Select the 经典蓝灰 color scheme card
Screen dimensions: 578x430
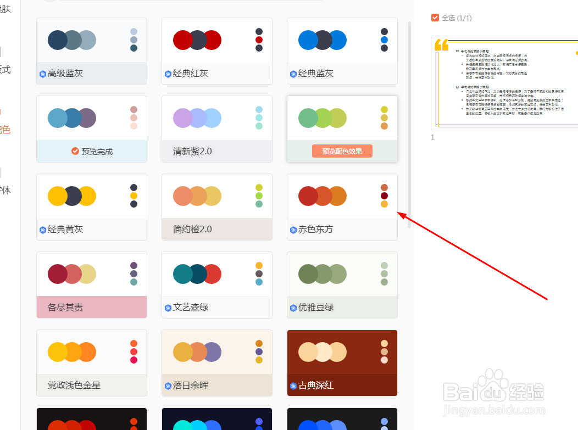point(342,51)
